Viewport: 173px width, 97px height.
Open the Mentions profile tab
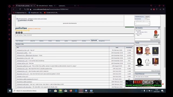(58, 41)
